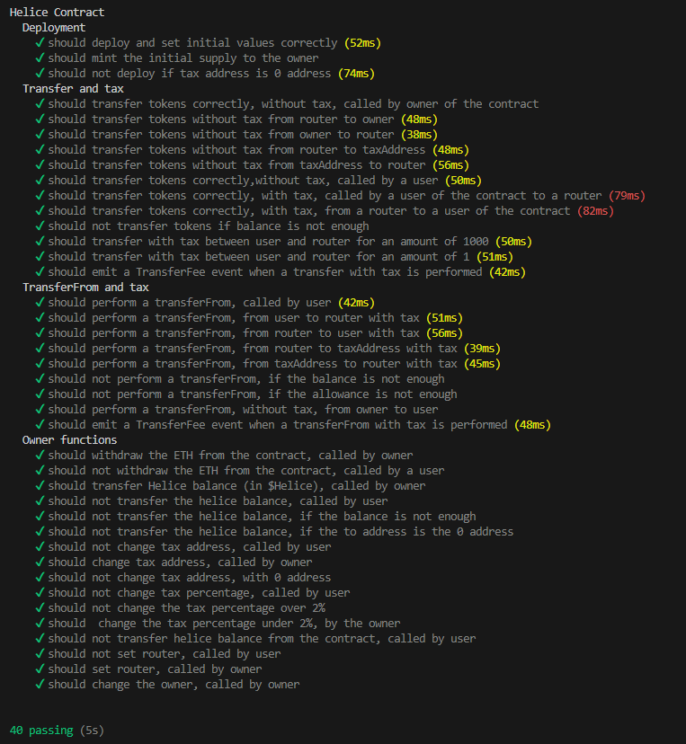Select the 'Owner functions' section heading

69,440
